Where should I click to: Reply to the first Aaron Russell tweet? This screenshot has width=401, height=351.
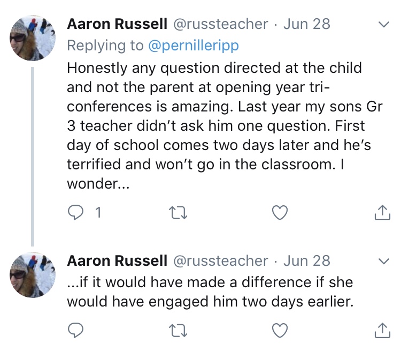[x=76, y=213]
